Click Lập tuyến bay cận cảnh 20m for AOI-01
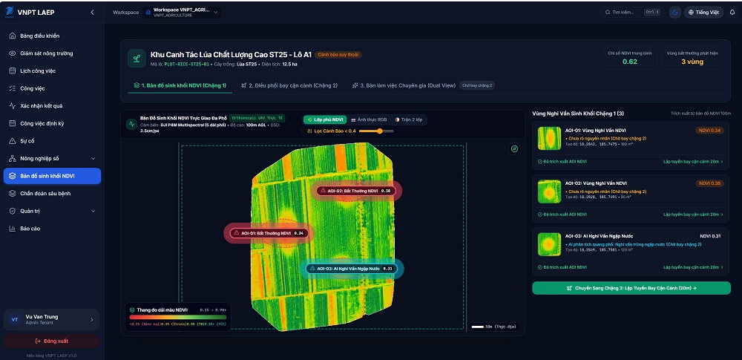Viewport: 742px width, 360px height. coord(693,162)
